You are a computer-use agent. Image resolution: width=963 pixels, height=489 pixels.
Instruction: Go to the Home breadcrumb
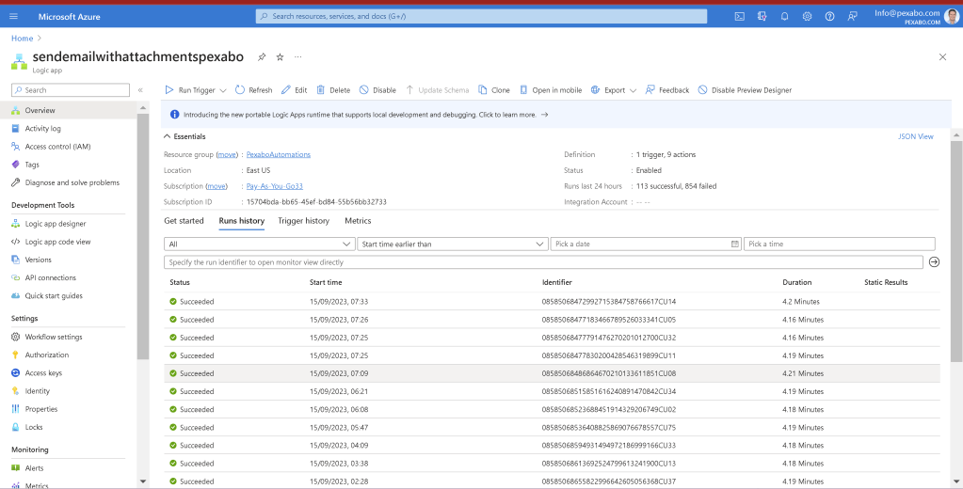click(x=22, y=38)
